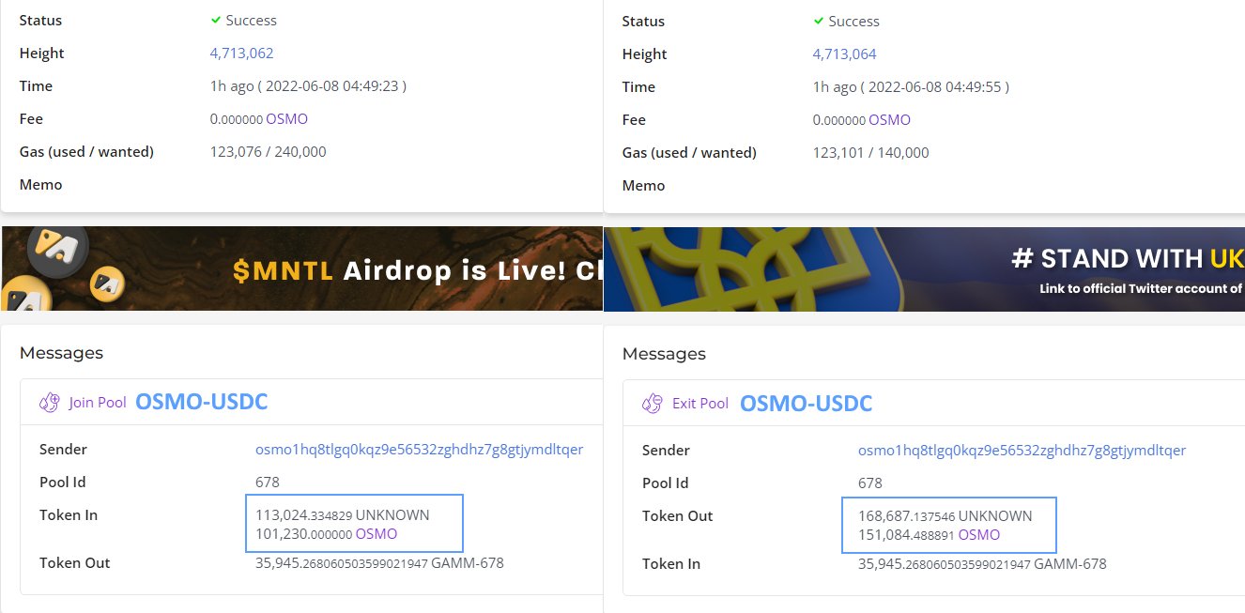Open block height 4,713,064
Viewport: 1245px width, 613px height.
coord(845,54)
